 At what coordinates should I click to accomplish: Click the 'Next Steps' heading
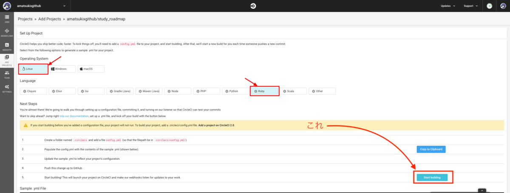point(29,104)
